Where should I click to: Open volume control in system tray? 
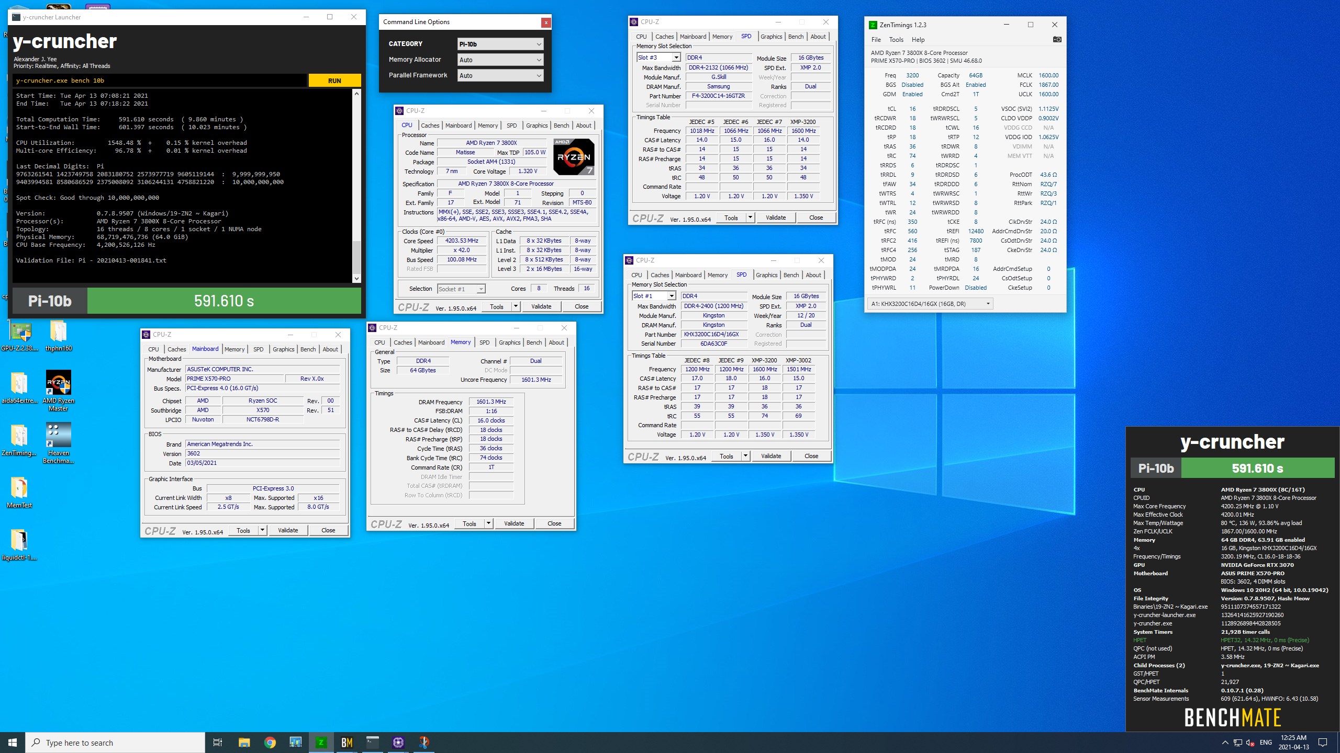point(1250,743)
